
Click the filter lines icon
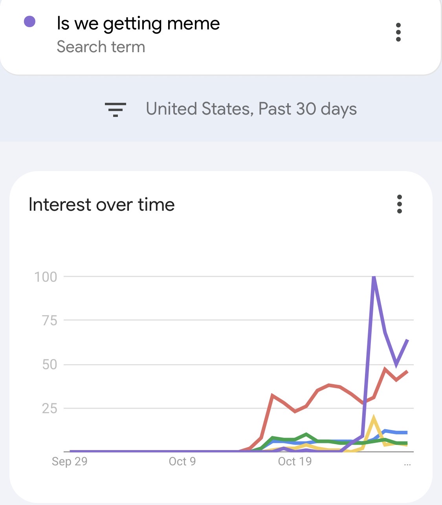[x=115, y=109]
